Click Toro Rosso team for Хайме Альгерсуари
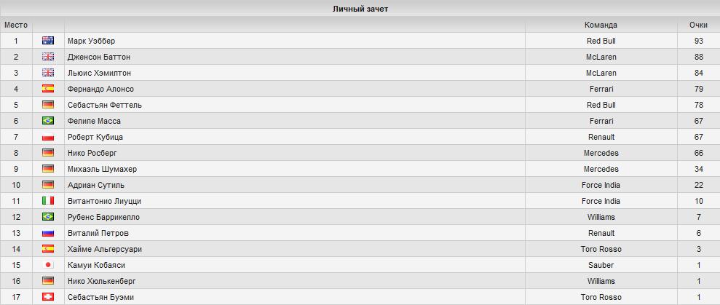This screenshot has width=720, height=305. coord(601,249)
